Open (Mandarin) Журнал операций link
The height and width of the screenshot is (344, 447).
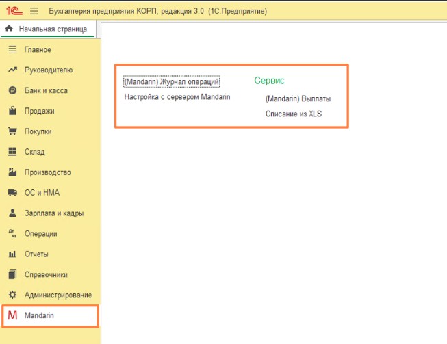click(171, 82)
